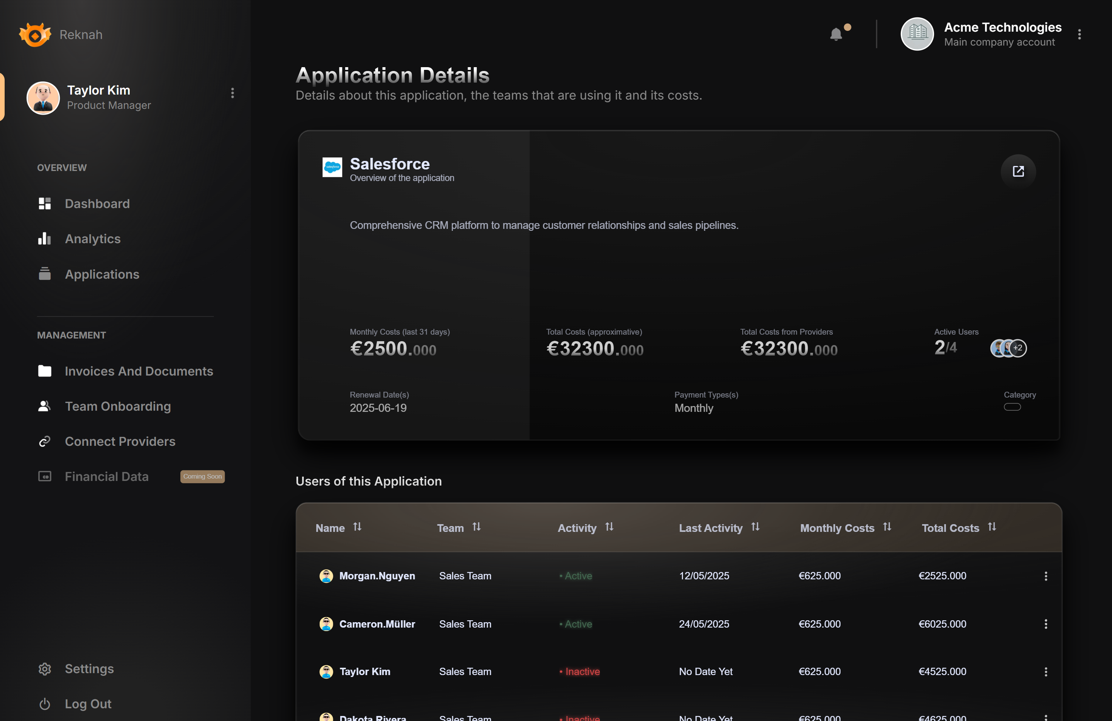Open Invoices And Documents
The image size is (1112, 721).
[x=139, y=371]
